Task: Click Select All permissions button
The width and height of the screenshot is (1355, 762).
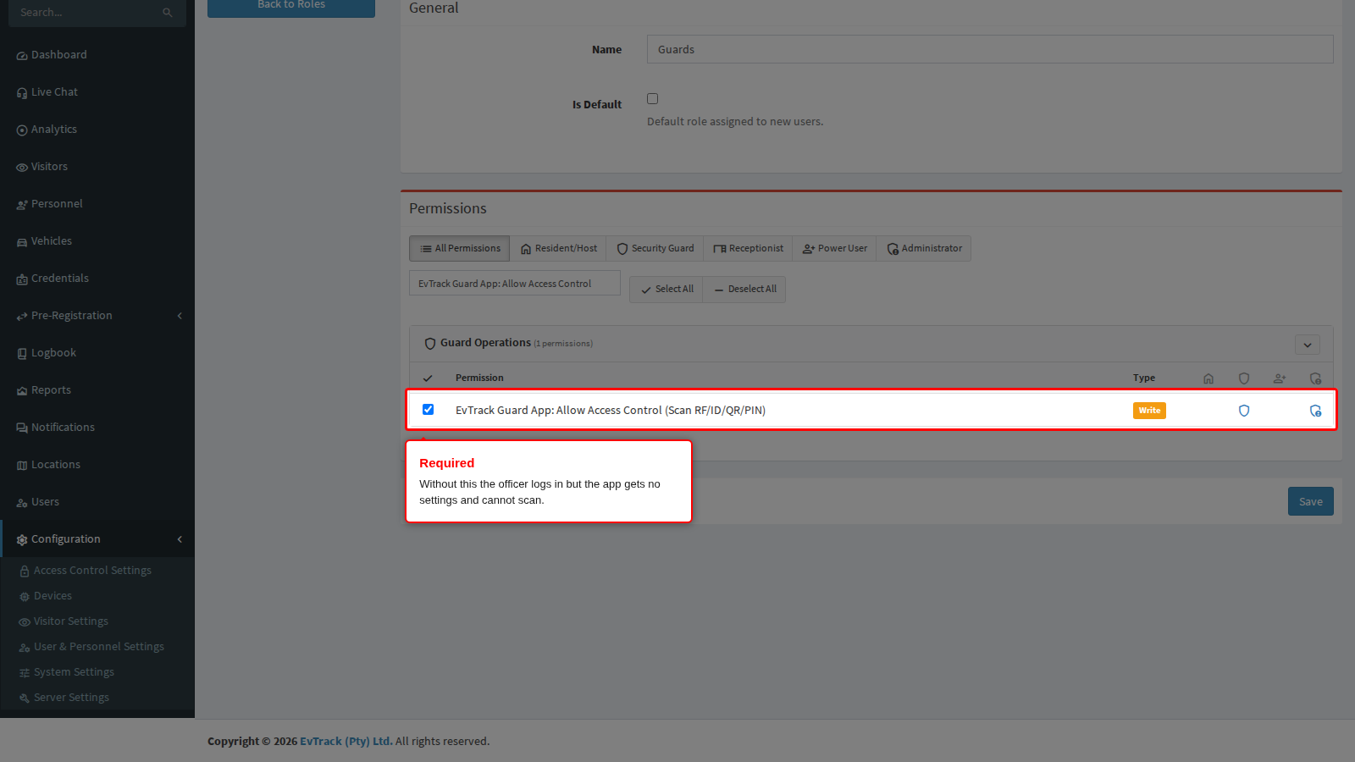Action: pyautogui.click(x=666, y=290)
